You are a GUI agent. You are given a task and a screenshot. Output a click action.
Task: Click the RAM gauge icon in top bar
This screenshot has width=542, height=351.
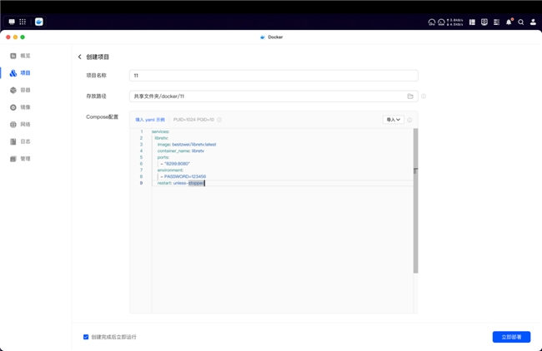441,22
